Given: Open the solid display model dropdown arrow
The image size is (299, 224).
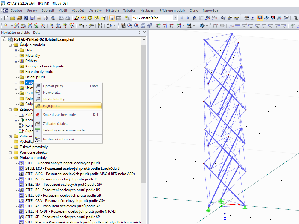Looking at the screenshot, I should [x=207, y=25].
